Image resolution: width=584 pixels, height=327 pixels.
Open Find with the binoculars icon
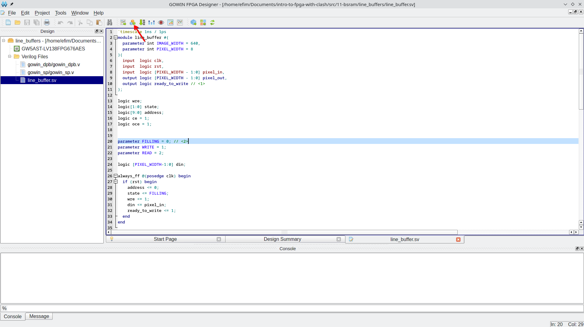[x=110, y=22]
